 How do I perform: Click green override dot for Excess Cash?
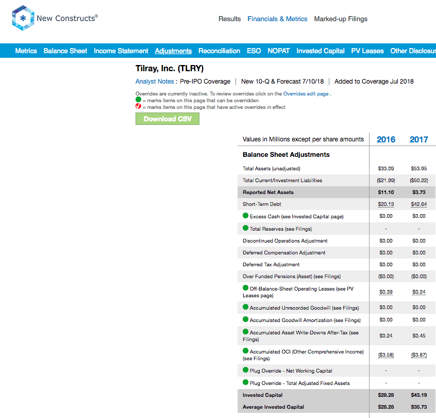(x=245, y=216)
